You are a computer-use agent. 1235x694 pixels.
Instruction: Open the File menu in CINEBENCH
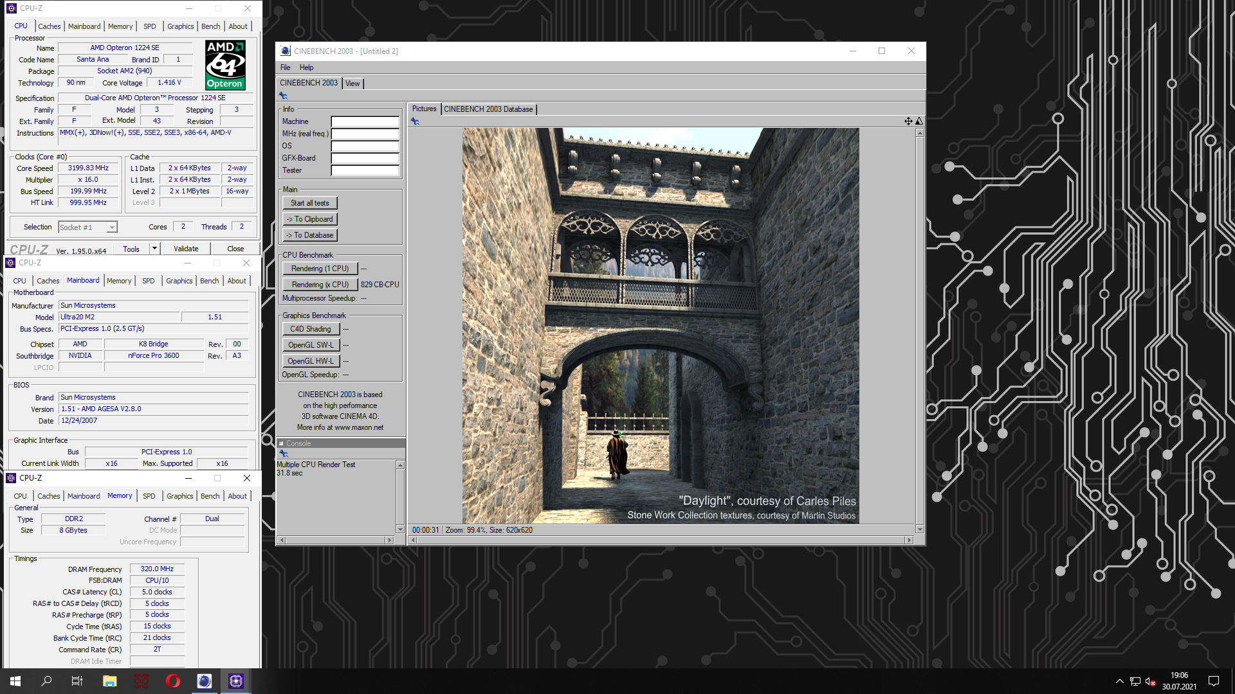(x=286, y=67)
